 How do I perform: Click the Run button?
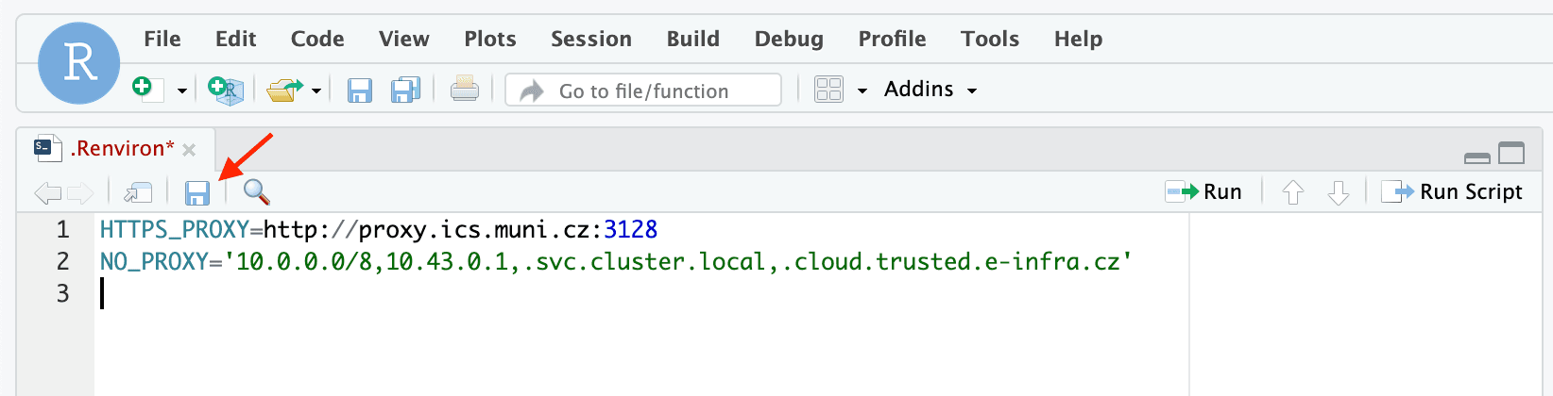click(1204, 192)
